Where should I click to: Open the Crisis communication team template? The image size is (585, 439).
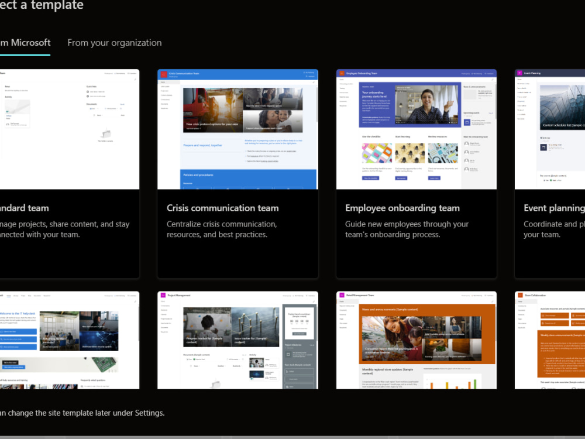click(x=238, y=174)
